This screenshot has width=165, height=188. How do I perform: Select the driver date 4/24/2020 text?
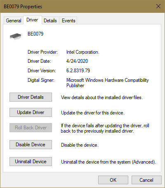click(77, 61)
